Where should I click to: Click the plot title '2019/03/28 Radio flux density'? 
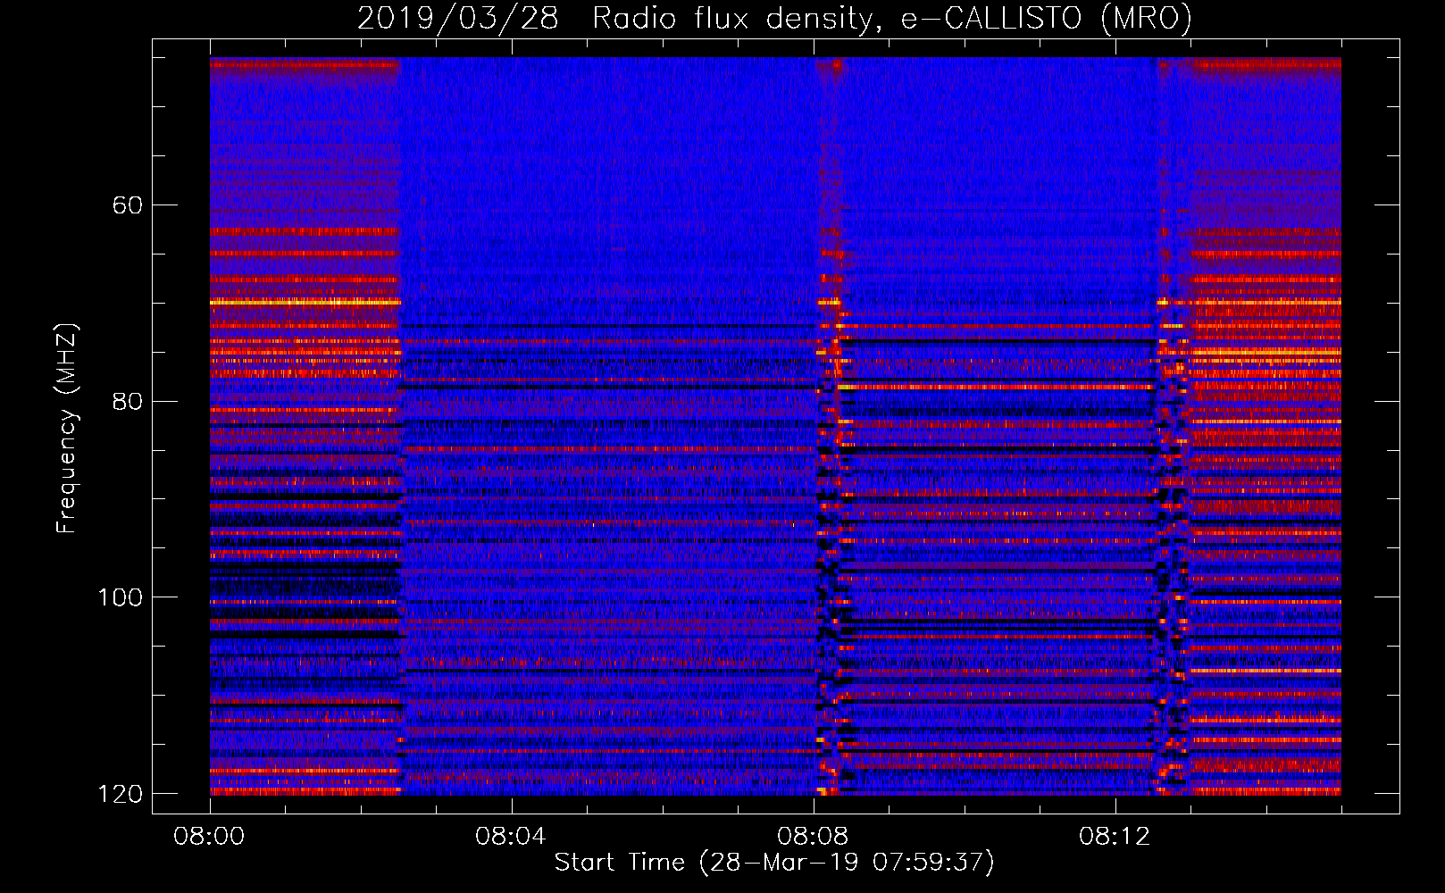(774, 19)
